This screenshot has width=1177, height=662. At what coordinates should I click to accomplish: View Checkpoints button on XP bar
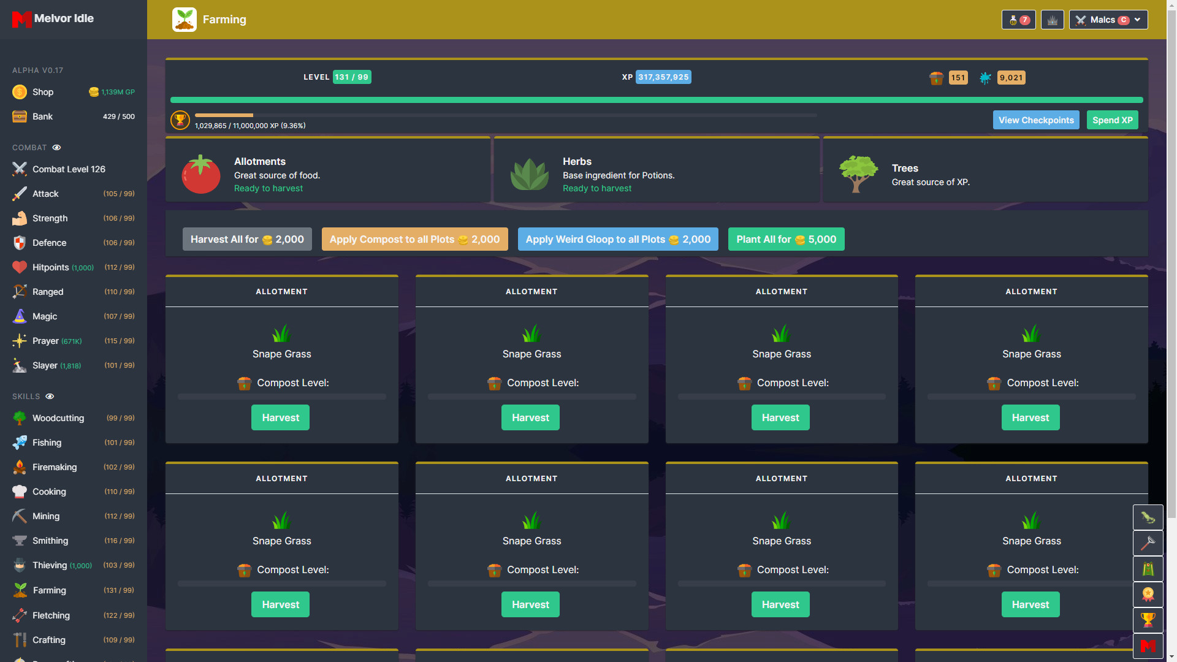(x=1037, y=120)
